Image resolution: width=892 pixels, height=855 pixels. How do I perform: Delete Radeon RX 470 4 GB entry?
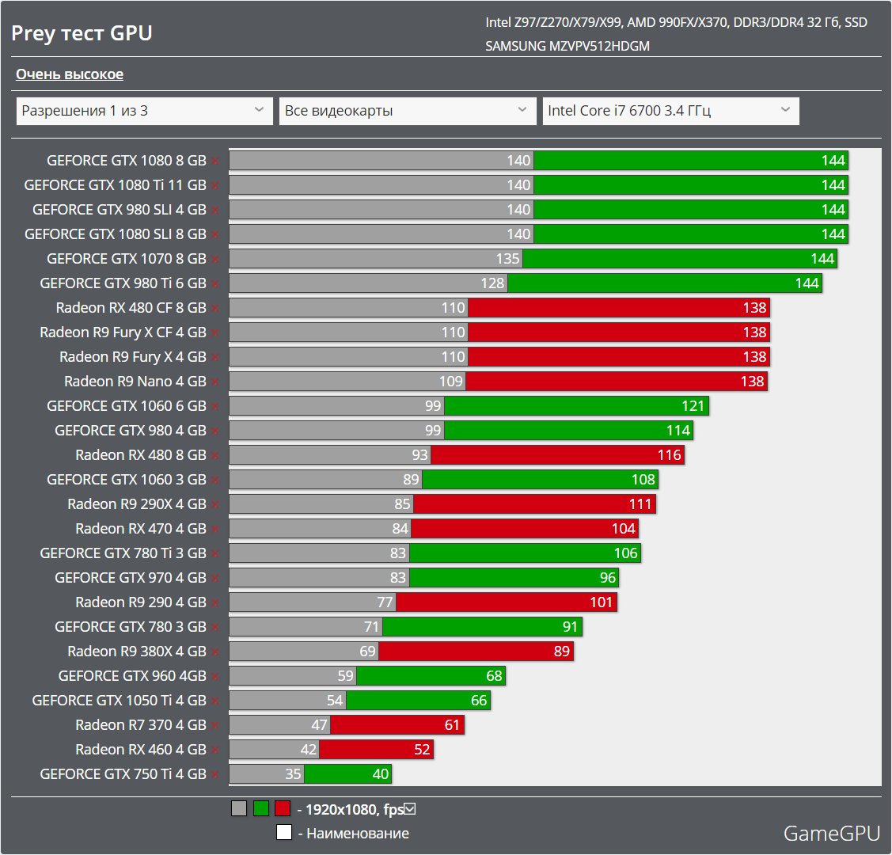coord(215,529)
